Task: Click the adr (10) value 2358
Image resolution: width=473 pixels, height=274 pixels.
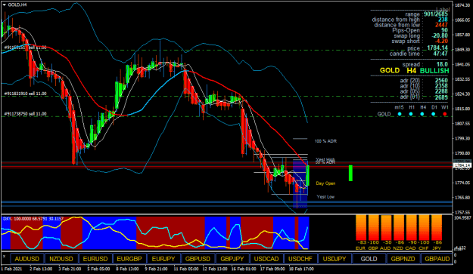Action: pos(441,86)
